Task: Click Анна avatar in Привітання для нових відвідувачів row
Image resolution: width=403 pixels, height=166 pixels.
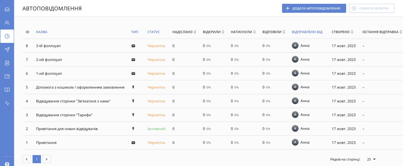Action: coord(295,129)
